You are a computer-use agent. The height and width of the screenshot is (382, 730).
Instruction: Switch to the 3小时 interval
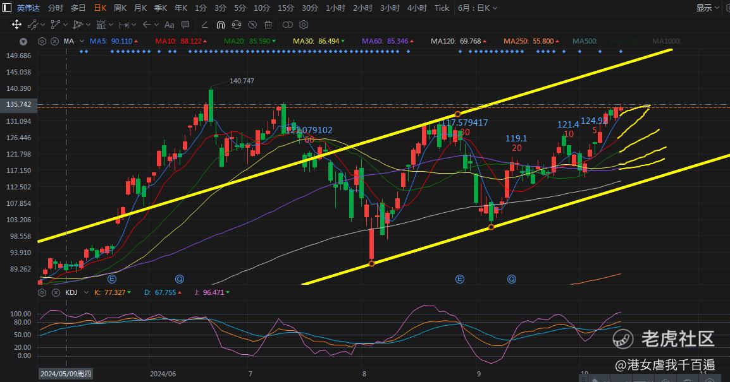(x=390, y=8)
